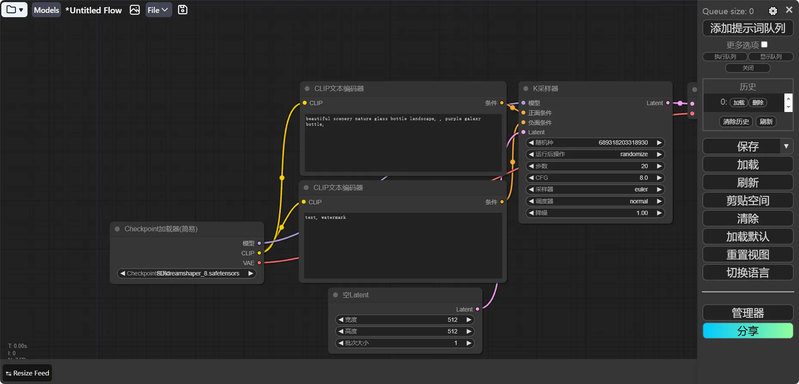Click the Resize Feed button

tap(27, 373)
